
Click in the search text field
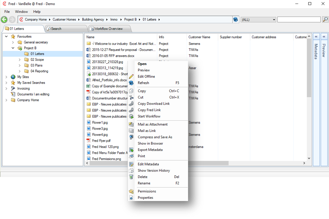(x=299, y=19)
